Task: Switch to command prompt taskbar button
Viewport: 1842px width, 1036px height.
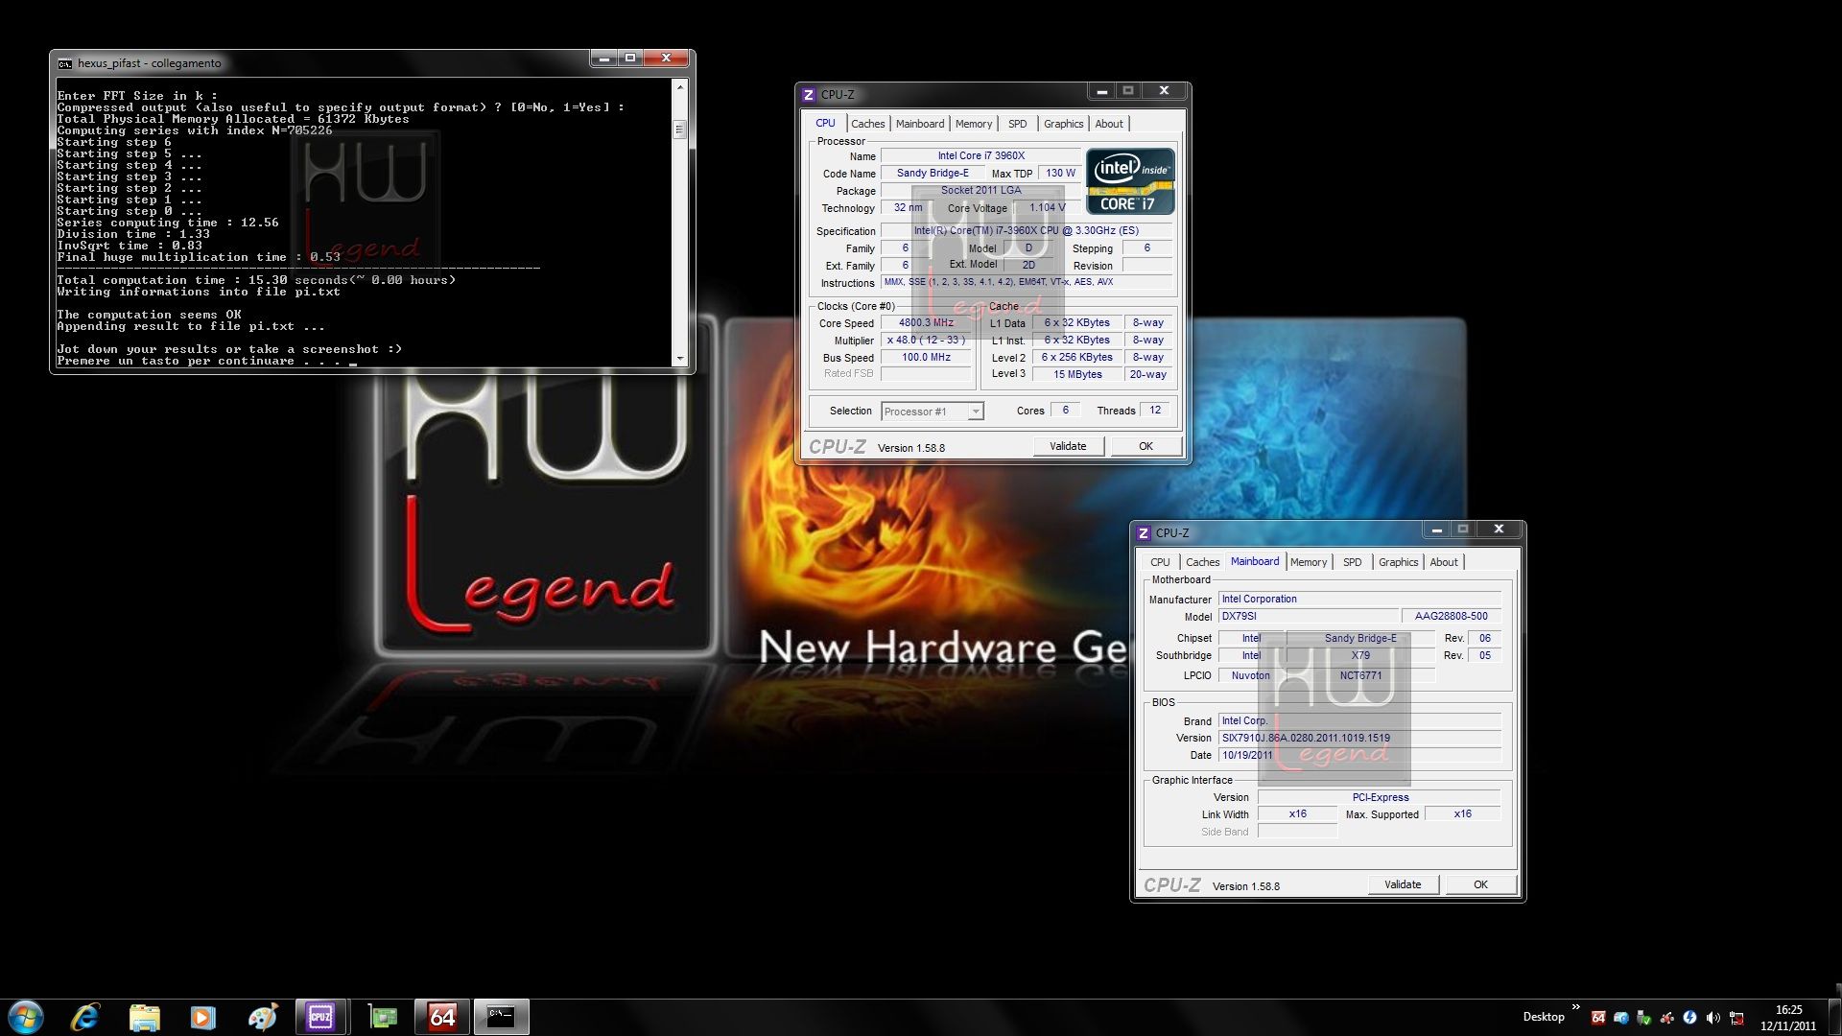Action: tap(501, 1017)
